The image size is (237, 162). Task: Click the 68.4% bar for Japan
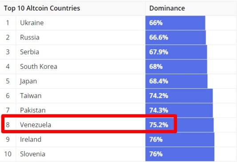(x=176, y=81)
